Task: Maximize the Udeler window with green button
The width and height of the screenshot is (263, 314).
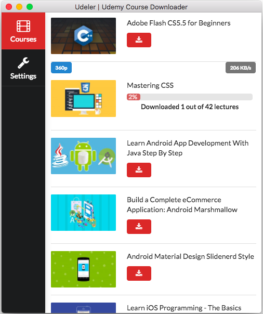Action: pyautogui.click(x=30, y=7)
